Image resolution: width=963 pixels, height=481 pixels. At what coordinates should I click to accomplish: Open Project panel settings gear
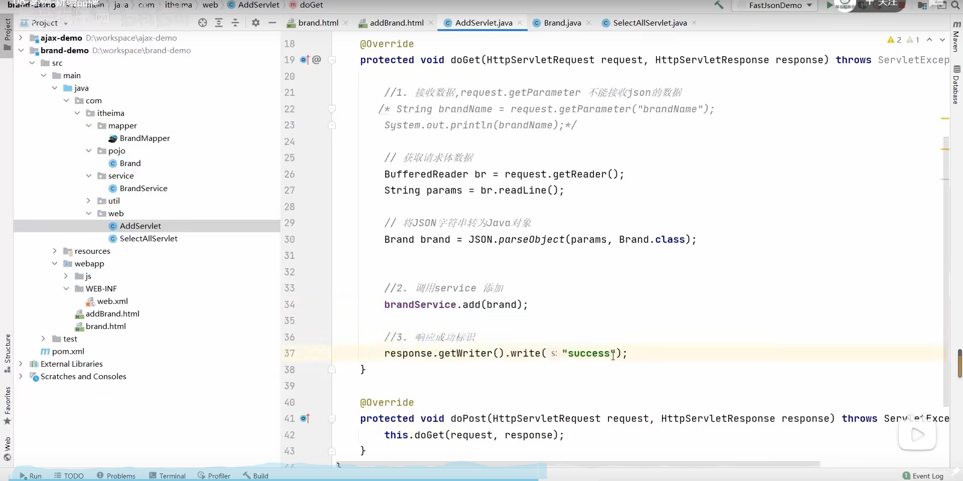click(x=256, y=23)
